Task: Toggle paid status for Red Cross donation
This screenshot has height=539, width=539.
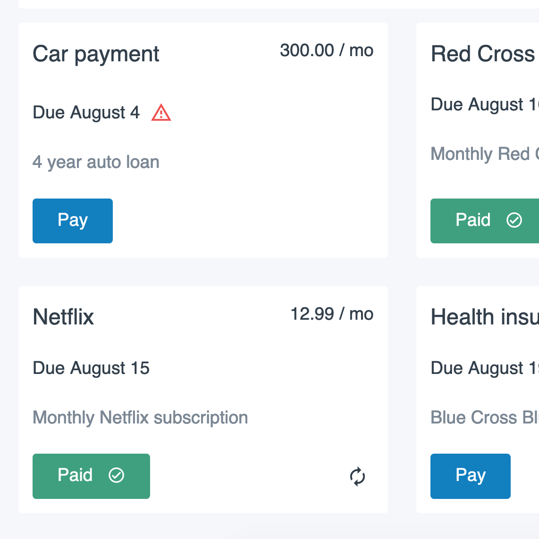Action: tap(481, 221)
